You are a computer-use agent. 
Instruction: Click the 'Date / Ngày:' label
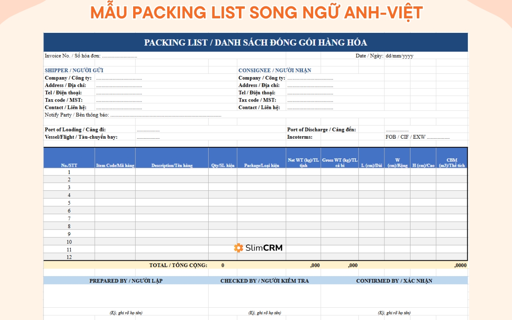[369, 56]
